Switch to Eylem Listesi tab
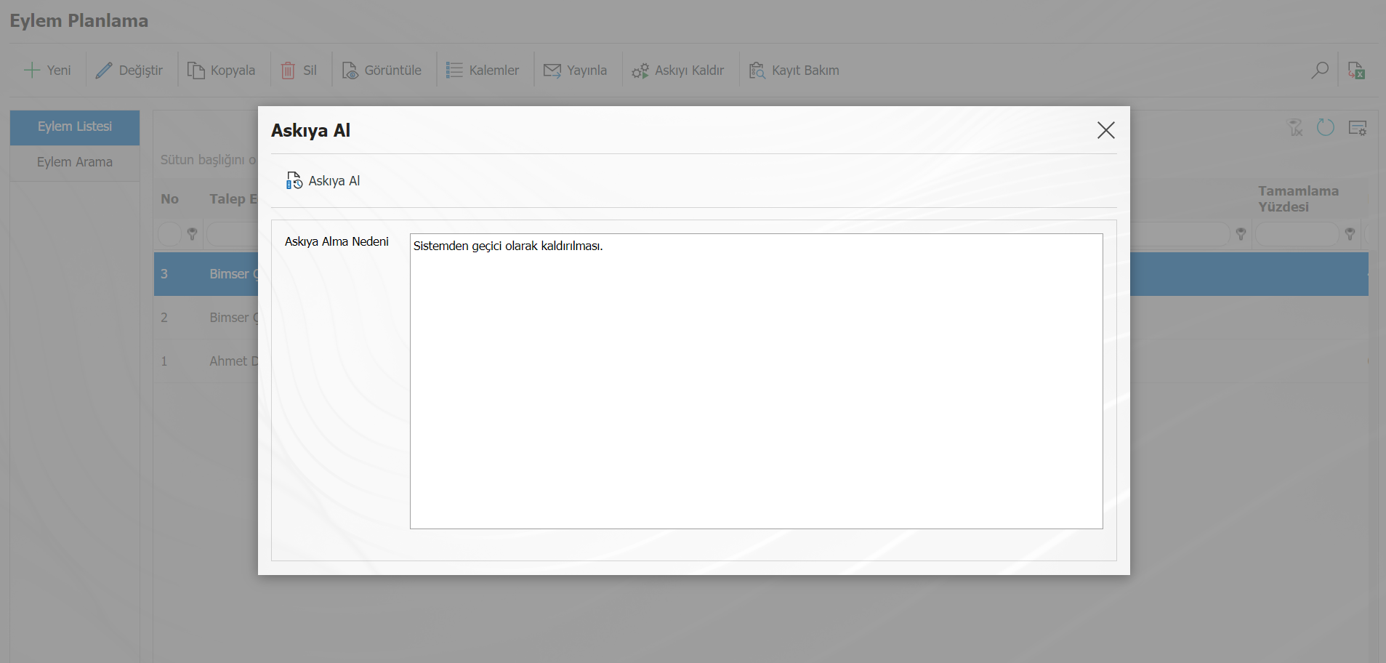The image size is (1386, 663). pyautogui.click(x=75, y=127)
